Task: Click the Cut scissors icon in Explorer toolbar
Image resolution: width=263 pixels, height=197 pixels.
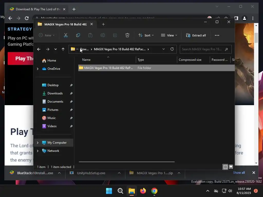Action: click(x=65, y=35)
